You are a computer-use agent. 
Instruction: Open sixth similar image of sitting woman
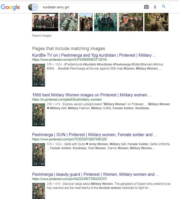[156, 22]
